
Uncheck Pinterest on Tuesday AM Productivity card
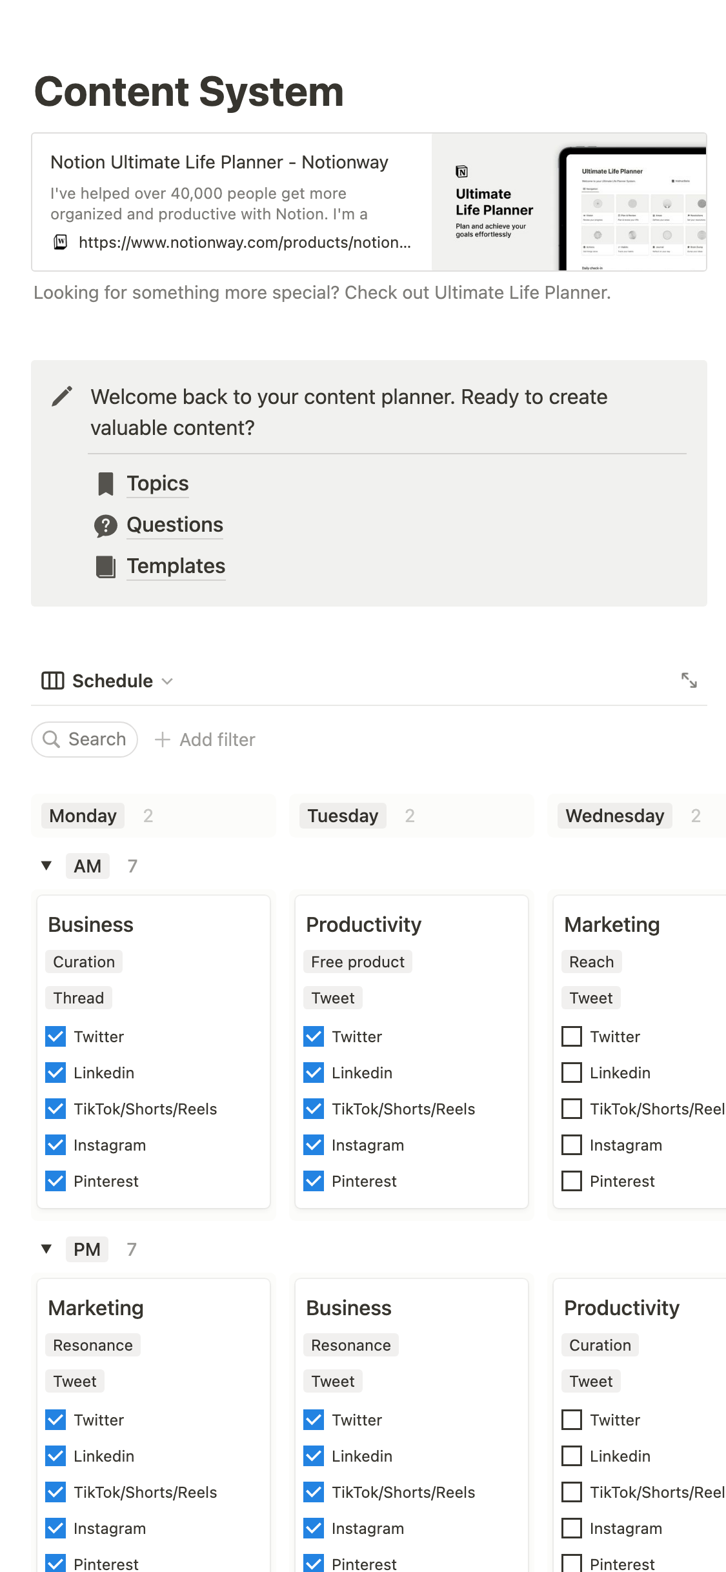click(x=314, y=1181)
